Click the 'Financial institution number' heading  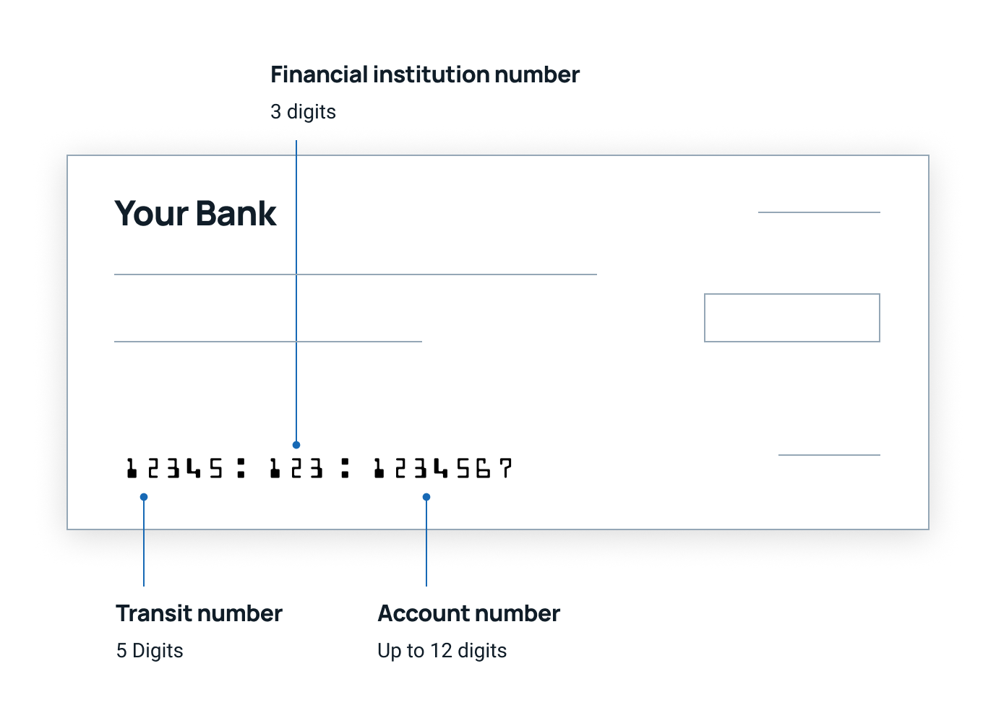click(425, 74)
